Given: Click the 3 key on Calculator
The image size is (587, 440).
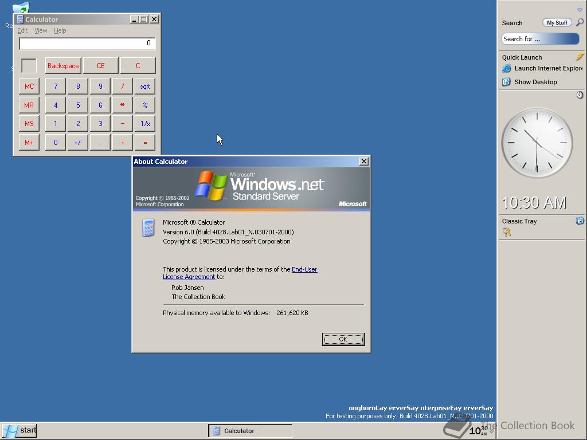Looking at the screenshot, I should click(100, 124).
